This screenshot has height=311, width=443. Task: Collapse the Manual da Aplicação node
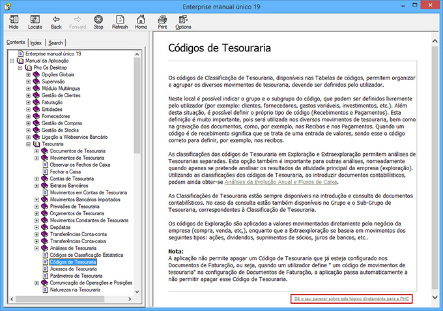[x=12, y=61]
